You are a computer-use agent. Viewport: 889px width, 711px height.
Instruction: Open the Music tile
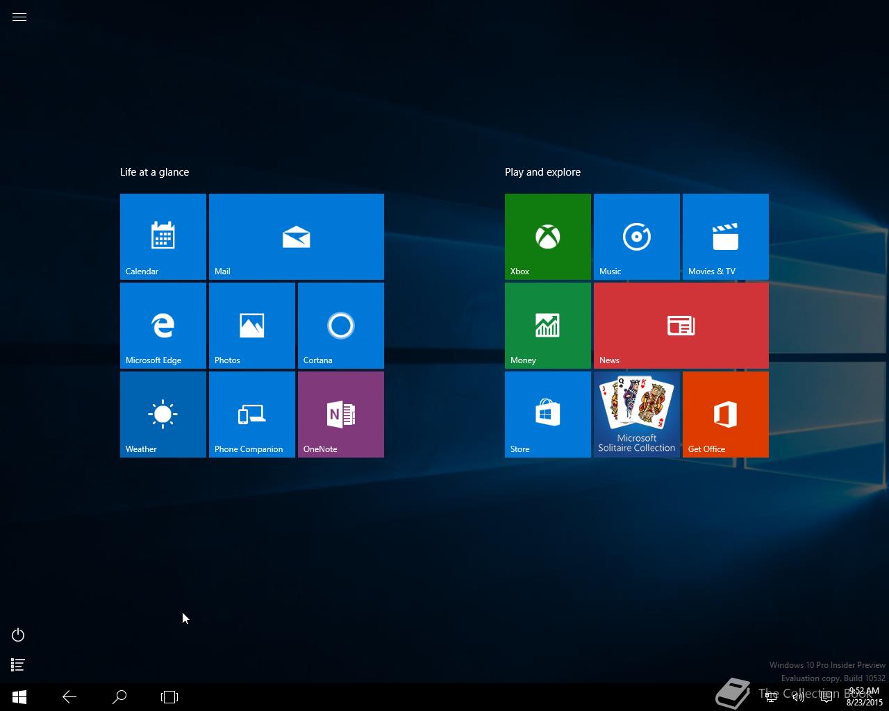[636, 236]
